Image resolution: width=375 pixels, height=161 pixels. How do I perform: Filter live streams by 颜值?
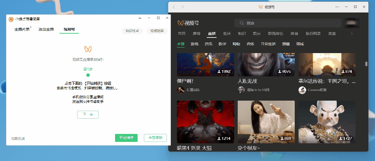coord(286,44)
